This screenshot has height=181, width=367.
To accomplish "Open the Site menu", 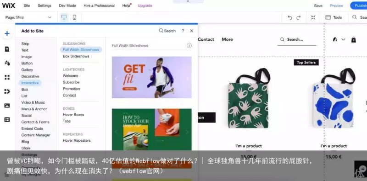I will (27, 5).
